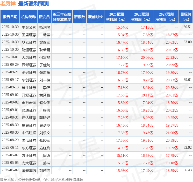
Task: Select the 中信建投 institution cell
Action: coord(29,133)
